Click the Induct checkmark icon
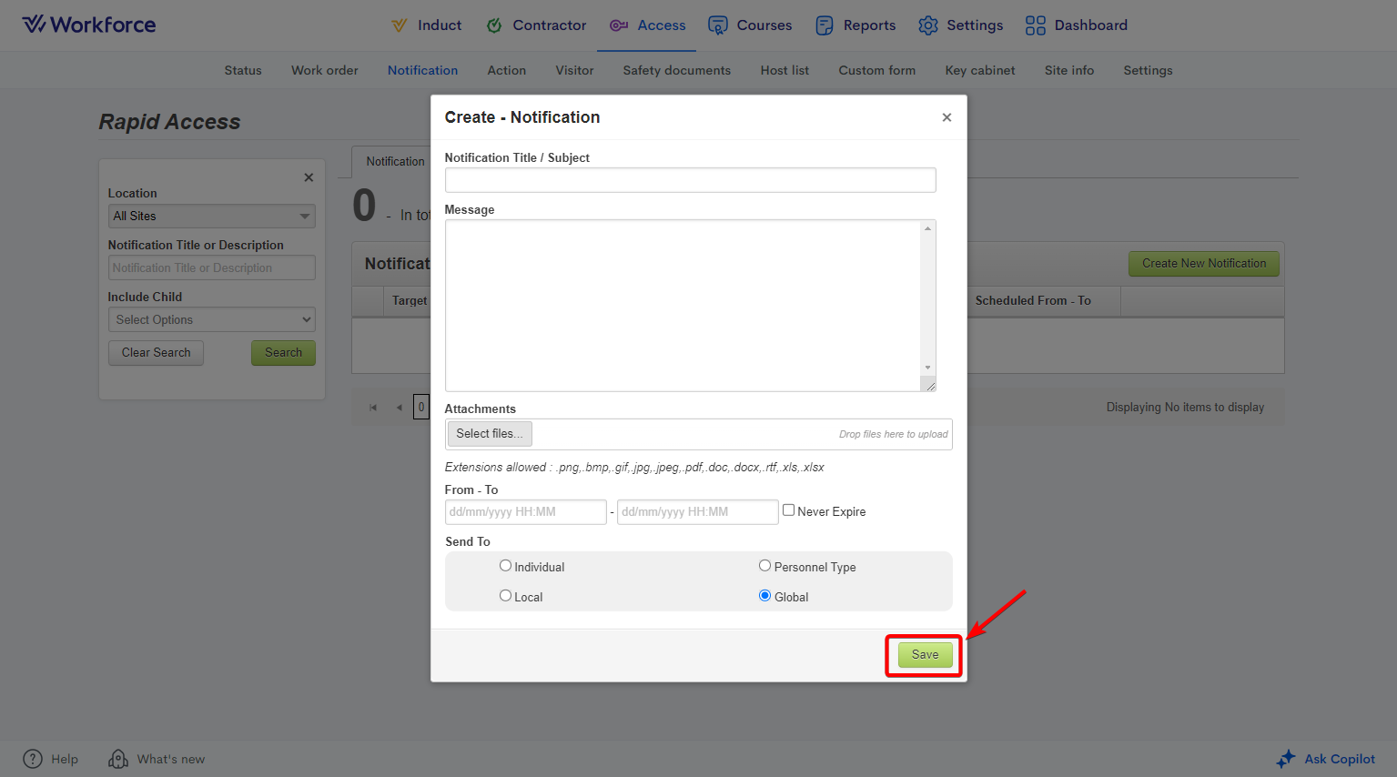This screenshot has height=777, width=1397. [400, 25]
